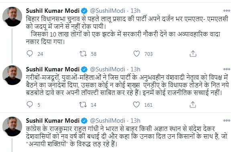This screenshot has width=231, height=152.
Task: Open profile avatar on the second tweet
Action: [x=12, y=75]
